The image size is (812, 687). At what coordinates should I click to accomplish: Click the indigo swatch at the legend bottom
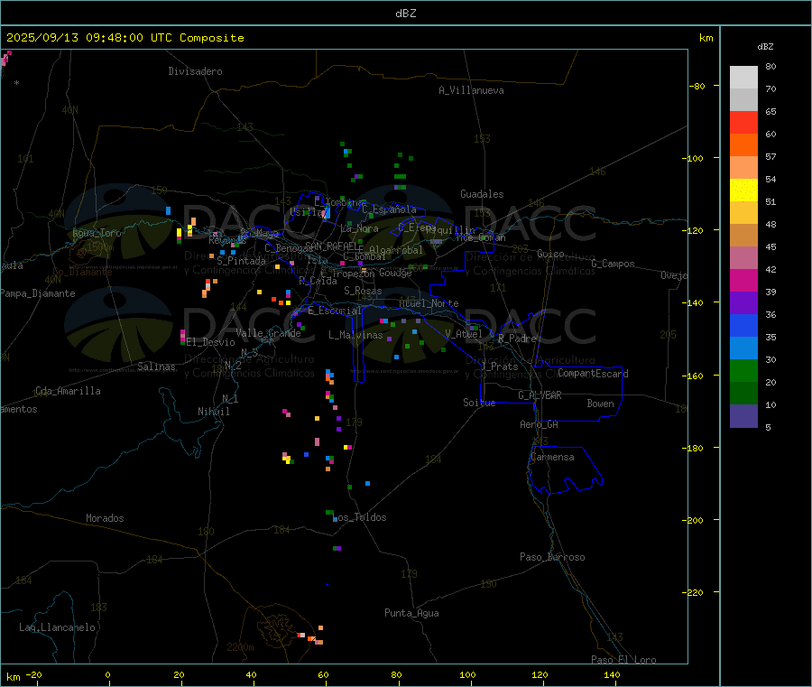743,415
